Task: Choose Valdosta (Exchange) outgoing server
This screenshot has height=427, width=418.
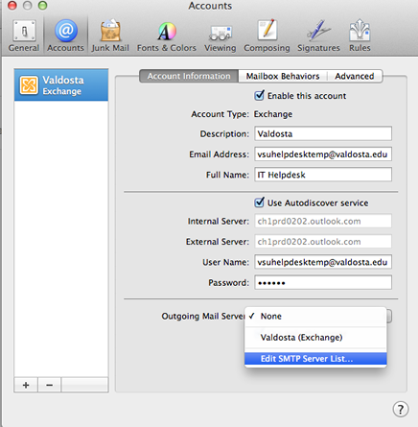Action: (x=315, y=338)
